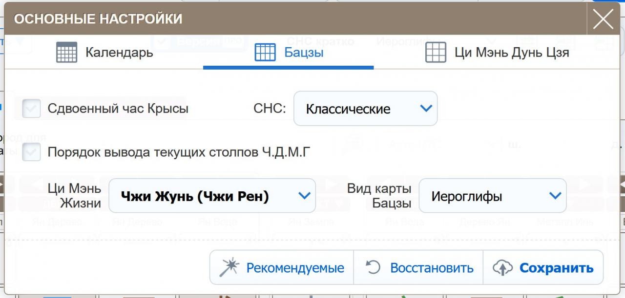
Task: Click the calendar grid icon beside Календарь
Action: (66, 52)
